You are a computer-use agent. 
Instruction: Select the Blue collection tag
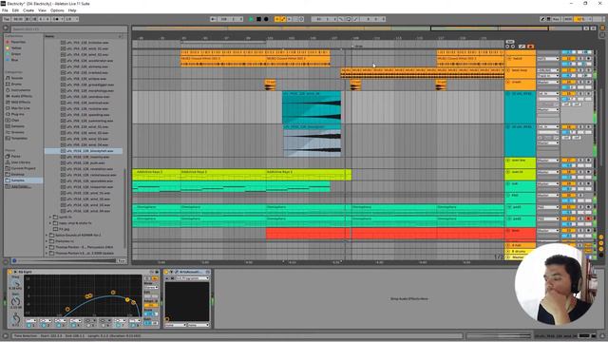point(14,60)
